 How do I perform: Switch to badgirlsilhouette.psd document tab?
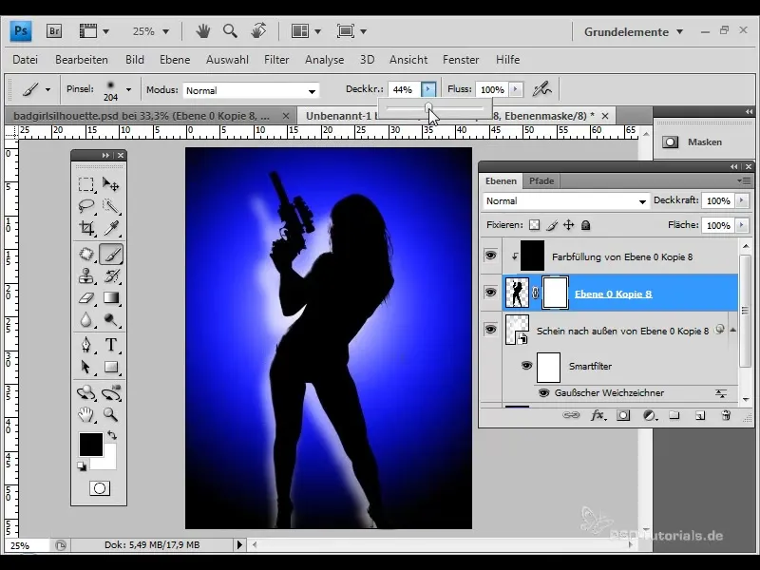pos(142,116)
